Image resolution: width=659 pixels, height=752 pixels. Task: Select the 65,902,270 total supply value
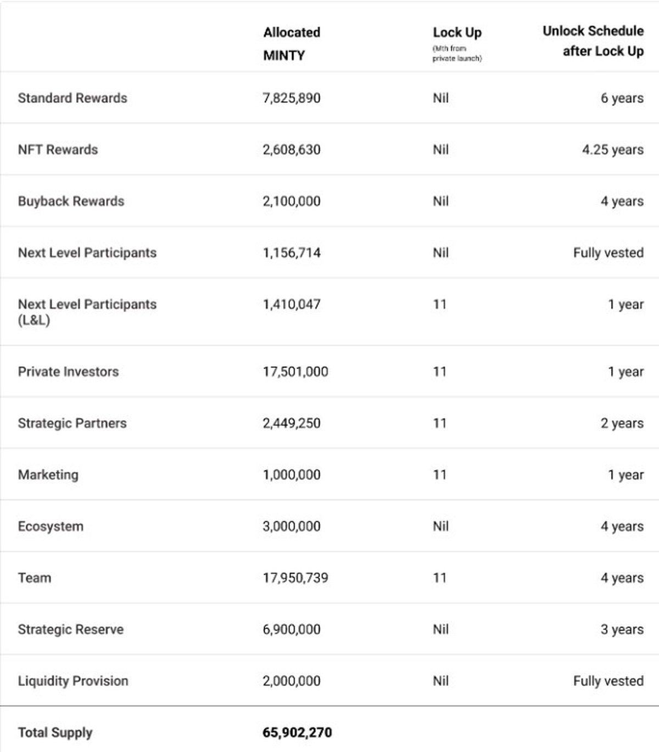[297, 732]
